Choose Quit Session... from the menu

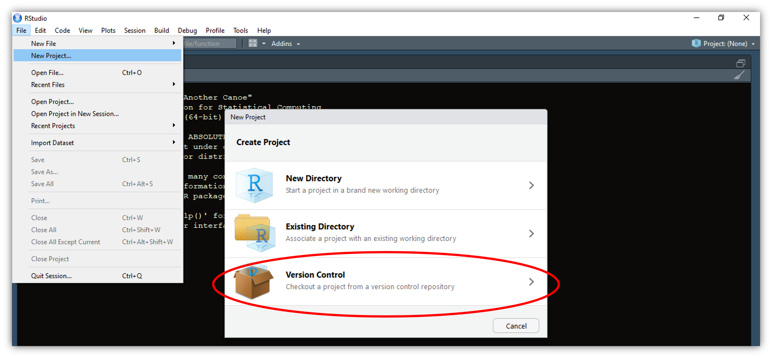(x=51, y=276)
